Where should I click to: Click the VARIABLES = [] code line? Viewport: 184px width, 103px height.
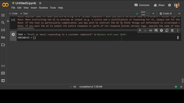(27, 37)
